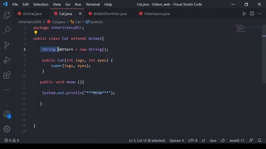This screenshot has width=266, height=149.
Task: Open Run and Debug view
Action: point(7,60)
